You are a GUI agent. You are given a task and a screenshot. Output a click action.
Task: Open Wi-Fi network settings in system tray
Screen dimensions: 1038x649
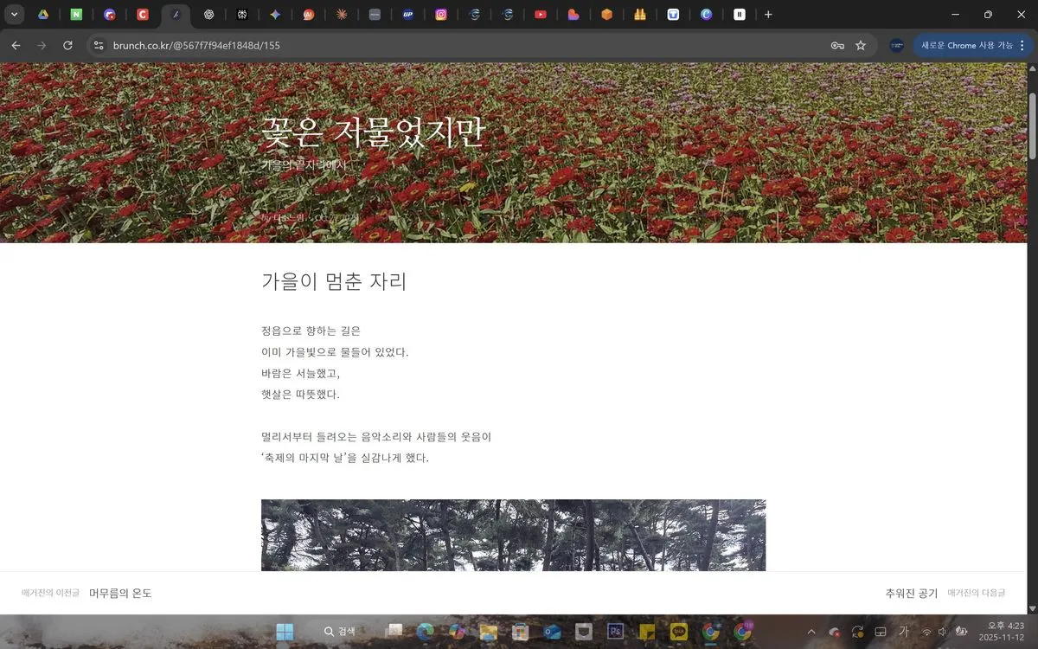click(x=926, y=632)
